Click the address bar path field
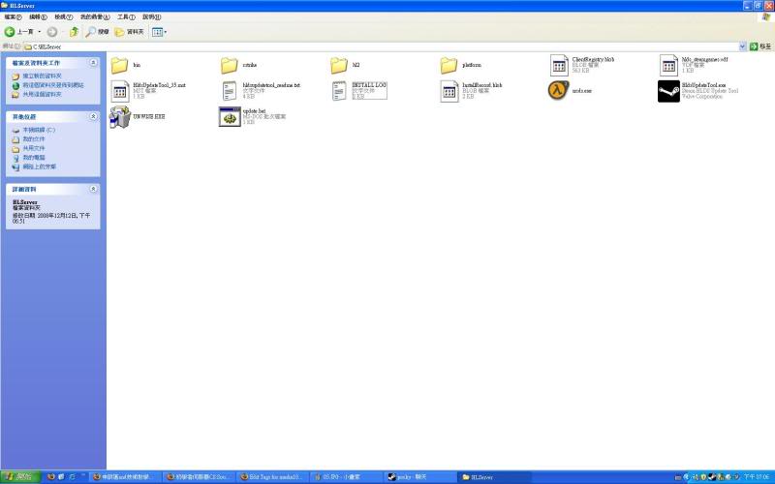 pyautogui.click(x=387, y=45)
